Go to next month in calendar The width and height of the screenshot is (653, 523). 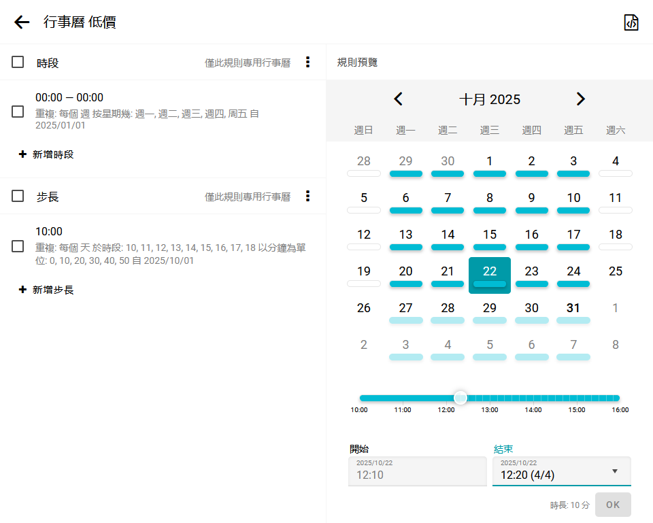[x=580, y=99]
